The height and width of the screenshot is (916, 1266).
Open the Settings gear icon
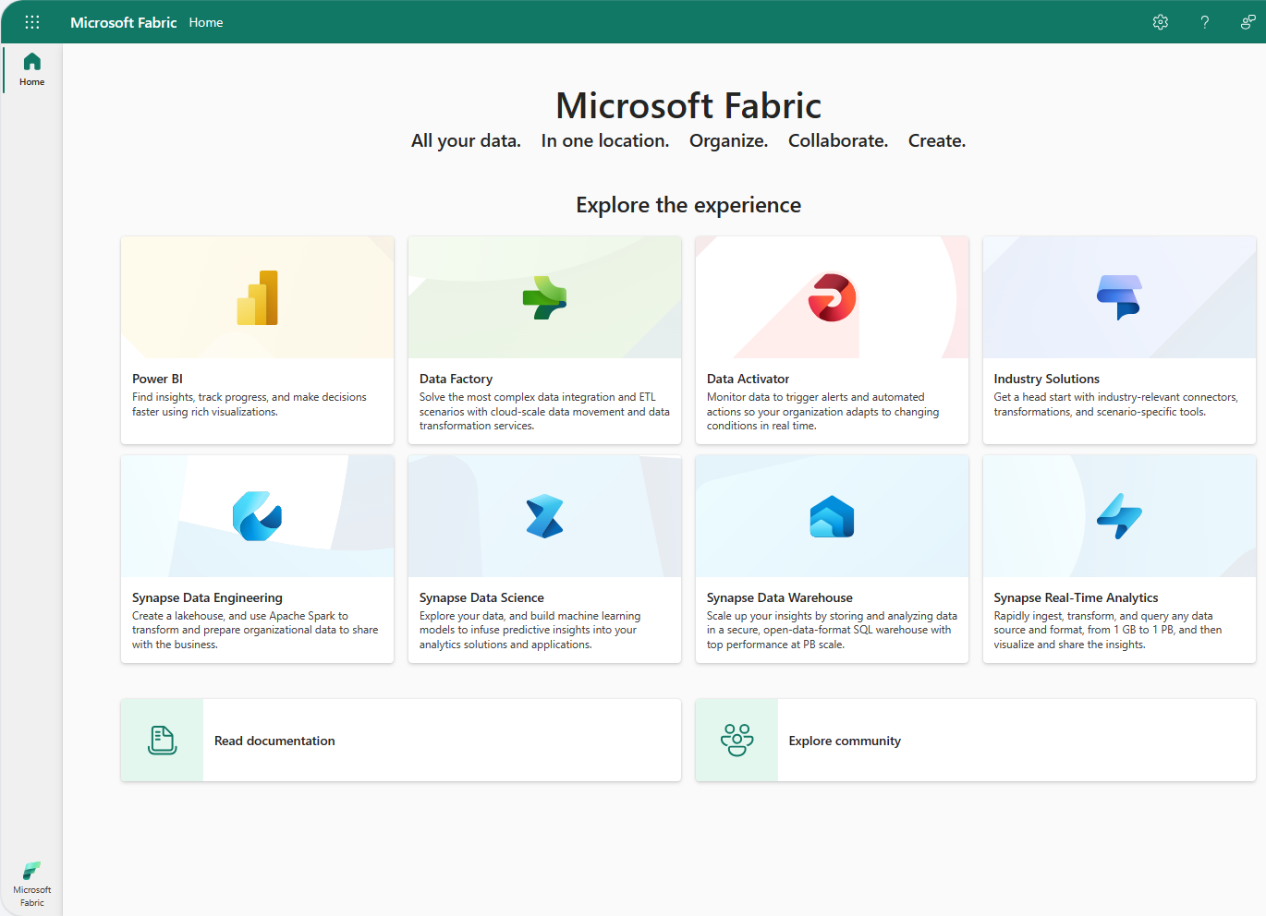tap(1161, 22)
